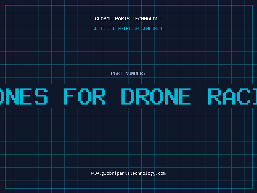Click the letter F in FOR
257x193 pixels.
[x=70, y=96]
